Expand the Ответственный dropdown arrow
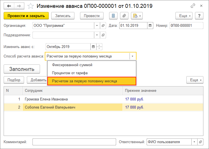The width and height of the screenshot is (209, 149). [194, 142]
